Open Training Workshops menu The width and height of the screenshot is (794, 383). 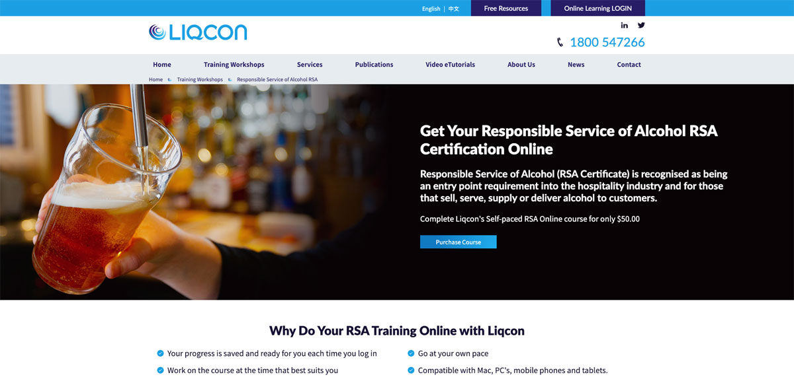[x=234, y=65]
